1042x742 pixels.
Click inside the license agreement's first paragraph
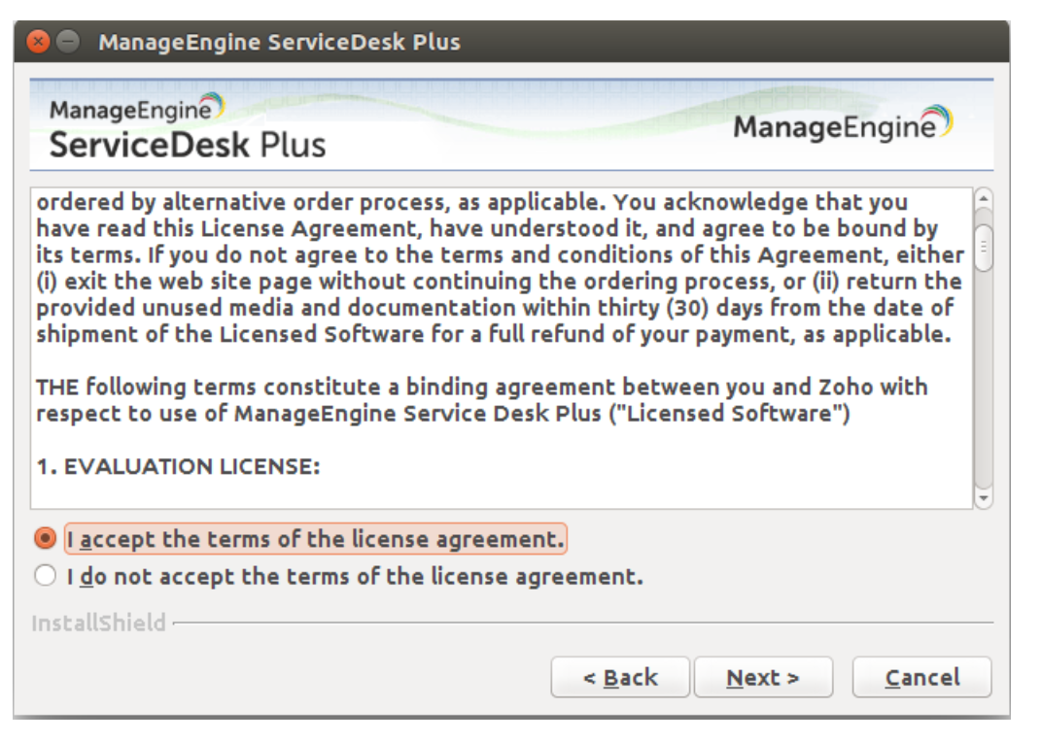(x=496, y=269)
